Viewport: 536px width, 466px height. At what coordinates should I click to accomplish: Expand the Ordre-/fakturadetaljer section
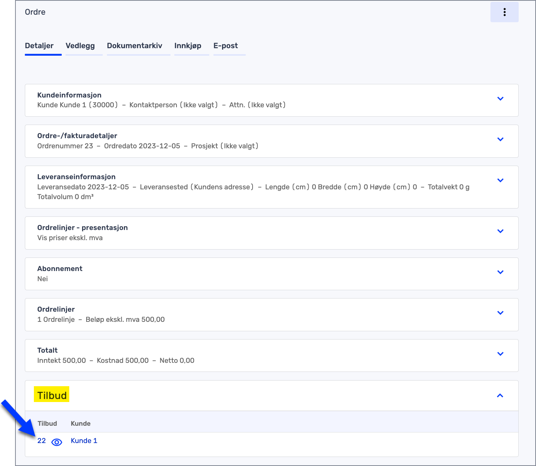point(500,139)
